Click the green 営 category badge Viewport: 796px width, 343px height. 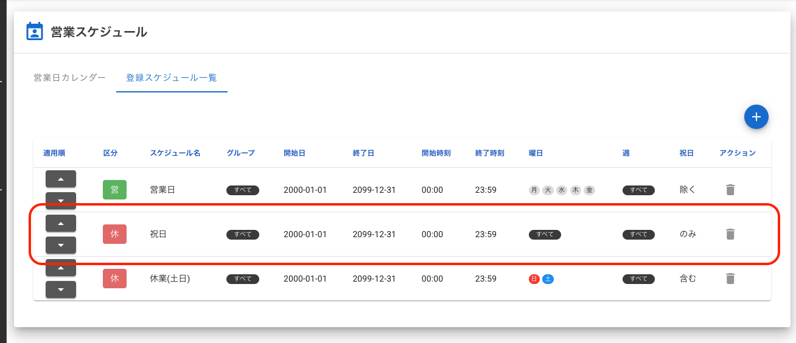click(114, 190)
